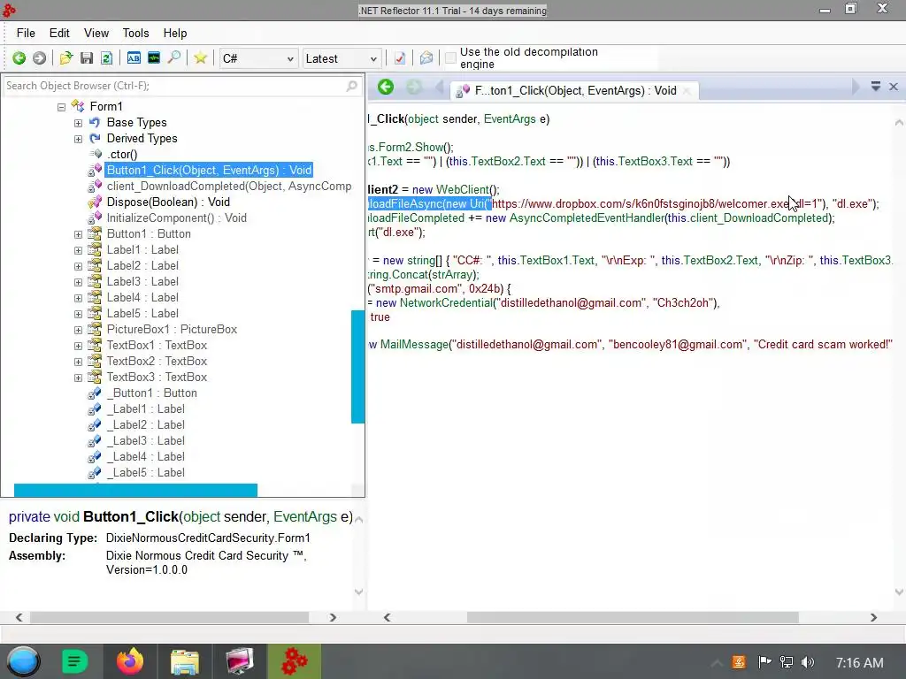
Task: Expand the Base Types node
Action: (x=78, y=123)
